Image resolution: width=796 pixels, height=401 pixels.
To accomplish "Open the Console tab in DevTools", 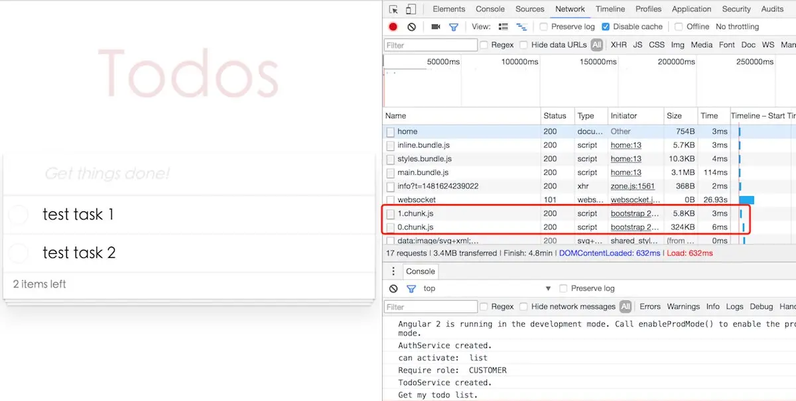I will [x=490, y=9].
